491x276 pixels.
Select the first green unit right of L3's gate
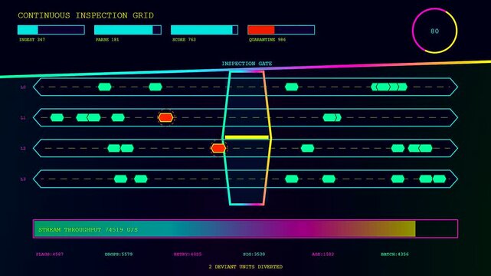(x=292, y=179)
